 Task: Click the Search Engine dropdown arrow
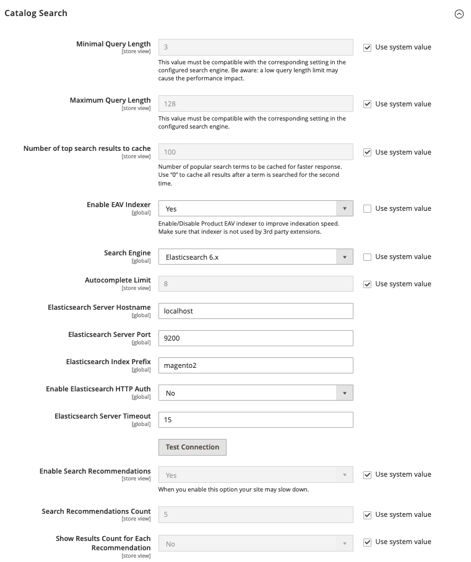point(344,257)
